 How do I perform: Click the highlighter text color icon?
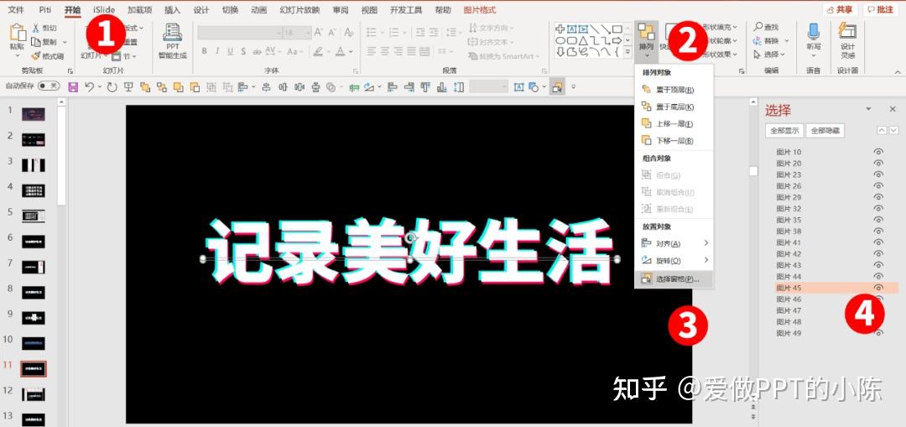pyautogui.click(x=318, y=51)
